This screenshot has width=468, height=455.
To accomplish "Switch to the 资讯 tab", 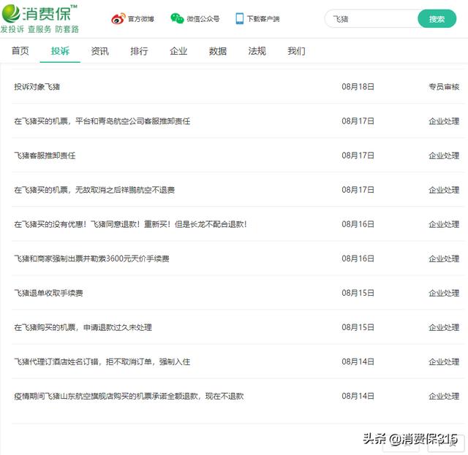I will click(99, 51).
